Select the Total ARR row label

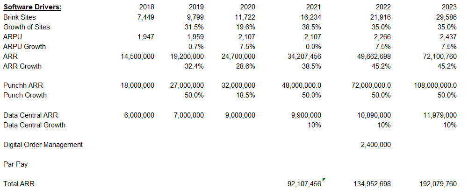point(19,184)
